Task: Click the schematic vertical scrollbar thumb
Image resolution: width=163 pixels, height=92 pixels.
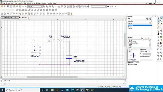Action: (125, 40)
